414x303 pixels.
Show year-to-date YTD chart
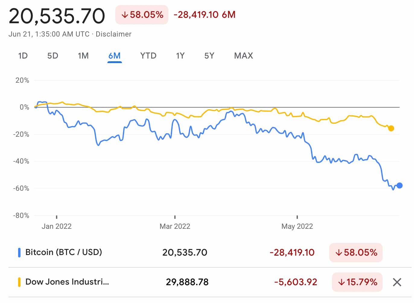148,56
